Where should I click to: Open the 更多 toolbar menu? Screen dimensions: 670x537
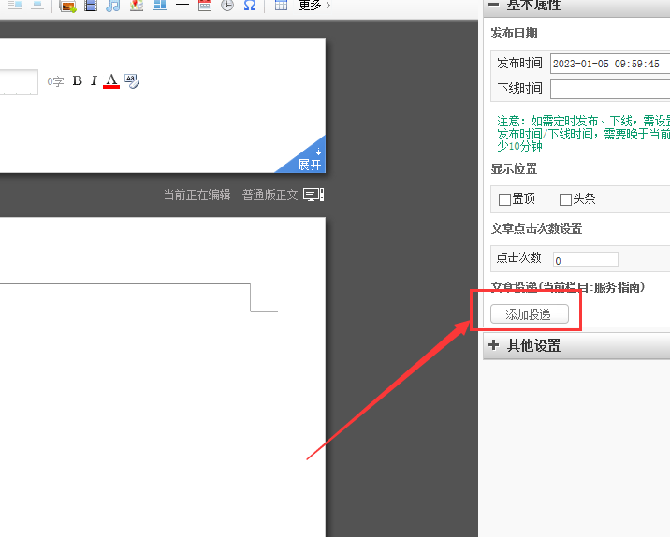[x=313, y=6]
